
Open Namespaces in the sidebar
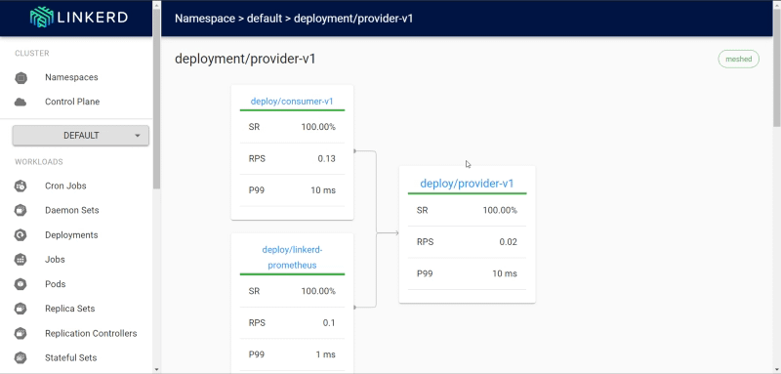point(71,77)
